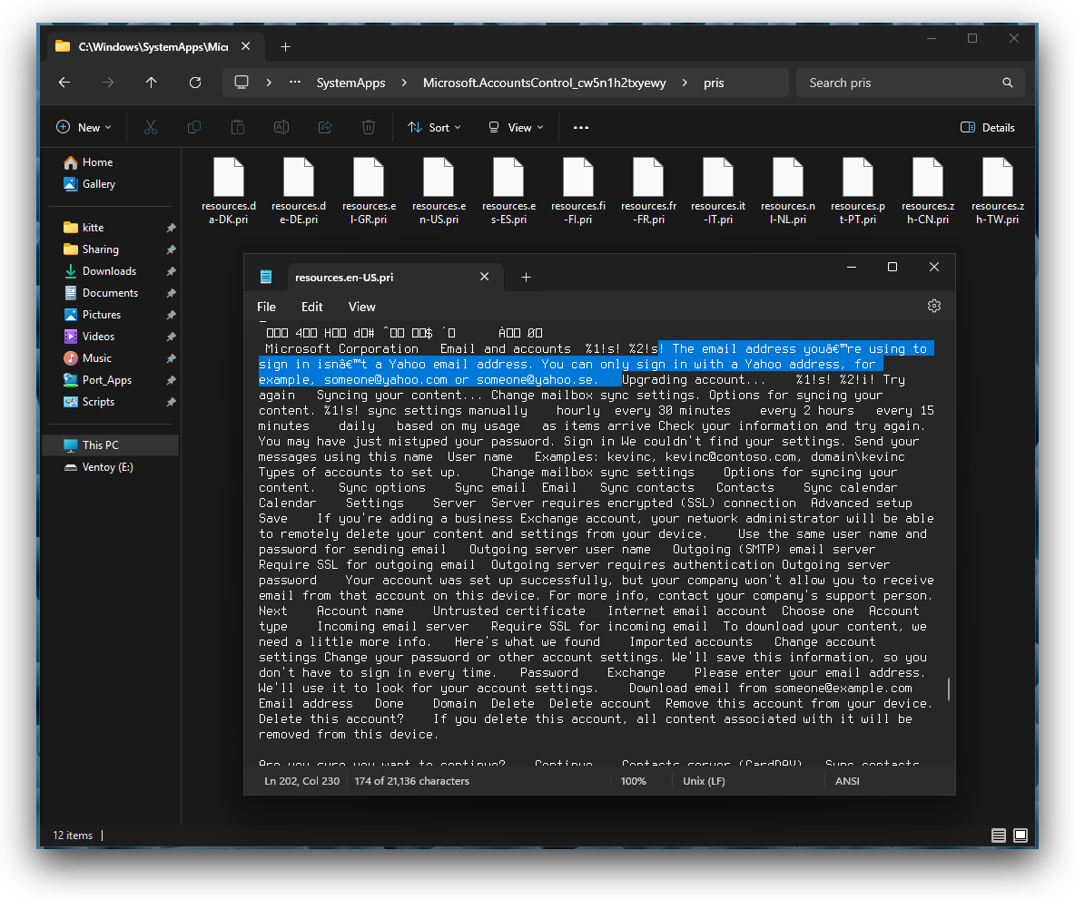This screenshot has height=899, width=1075.
Task: Open zoom level 100% in Notepad
Action: pyautogui.click(x=634, y=781)
